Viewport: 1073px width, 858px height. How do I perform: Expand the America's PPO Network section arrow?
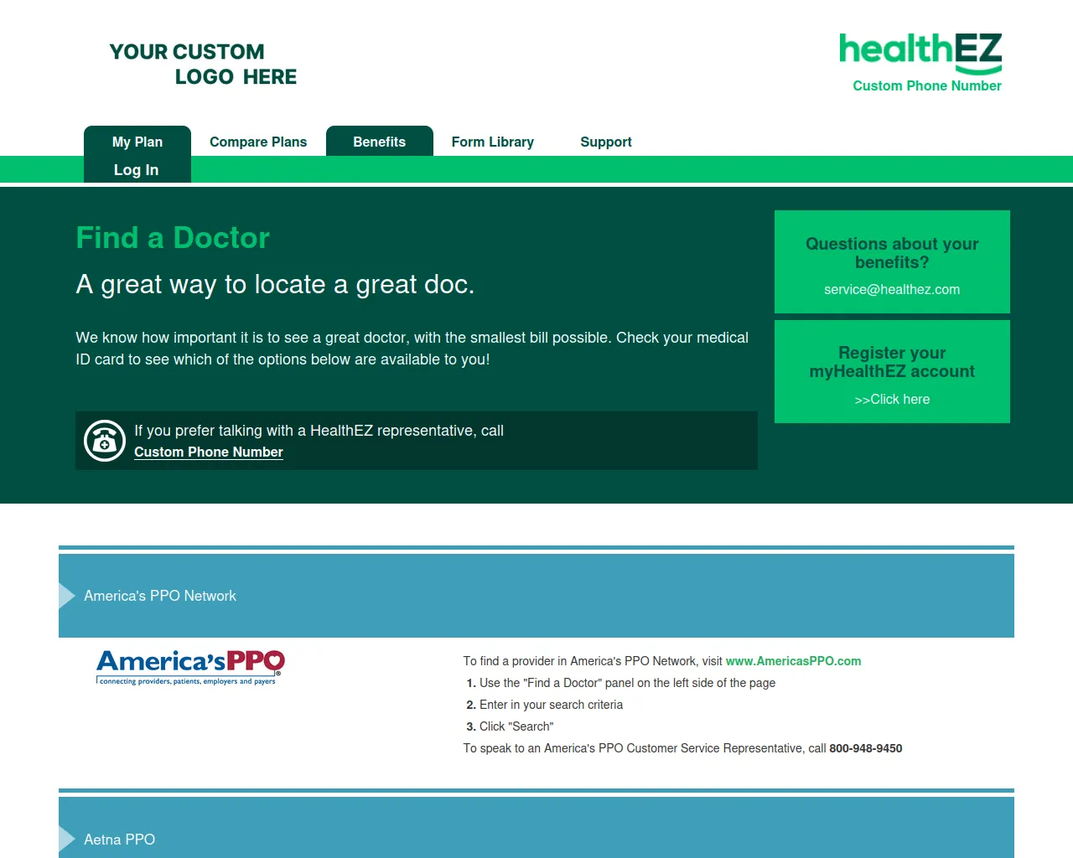[67, 596]
